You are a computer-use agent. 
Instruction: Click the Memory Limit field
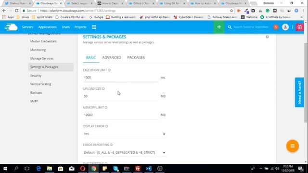[121, 115]
